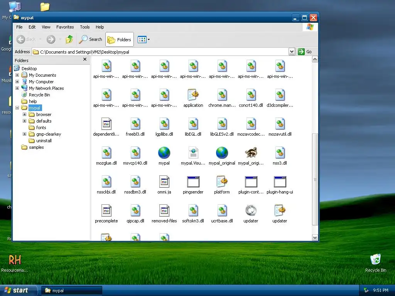Expand My Documents tree node
This screenshot has height=296, width=395.
17,75
